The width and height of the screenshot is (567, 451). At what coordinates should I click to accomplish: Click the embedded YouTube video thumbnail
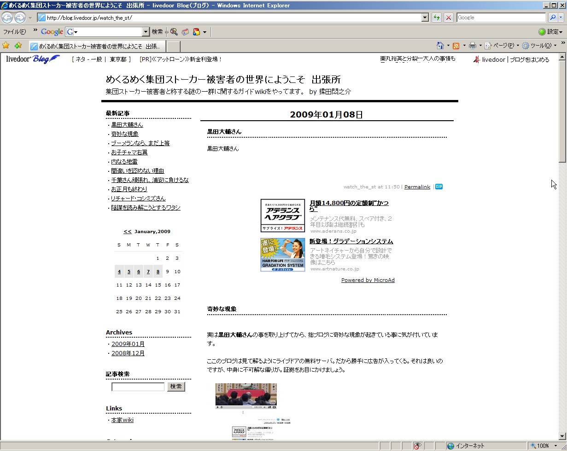pyautogui.click(x=246, y=396)
